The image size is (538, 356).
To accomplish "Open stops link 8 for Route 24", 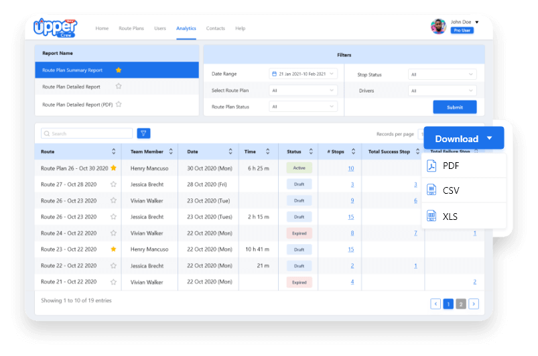I will 352,233.
